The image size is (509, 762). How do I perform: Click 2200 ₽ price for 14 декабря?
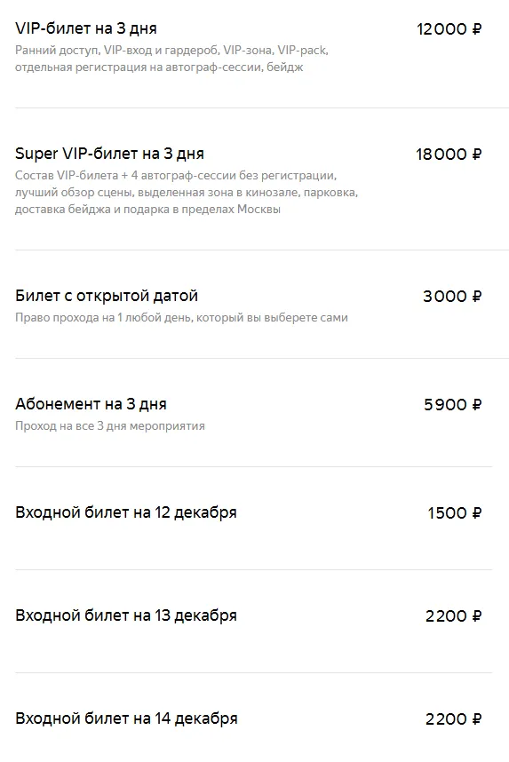pos(454,719)
